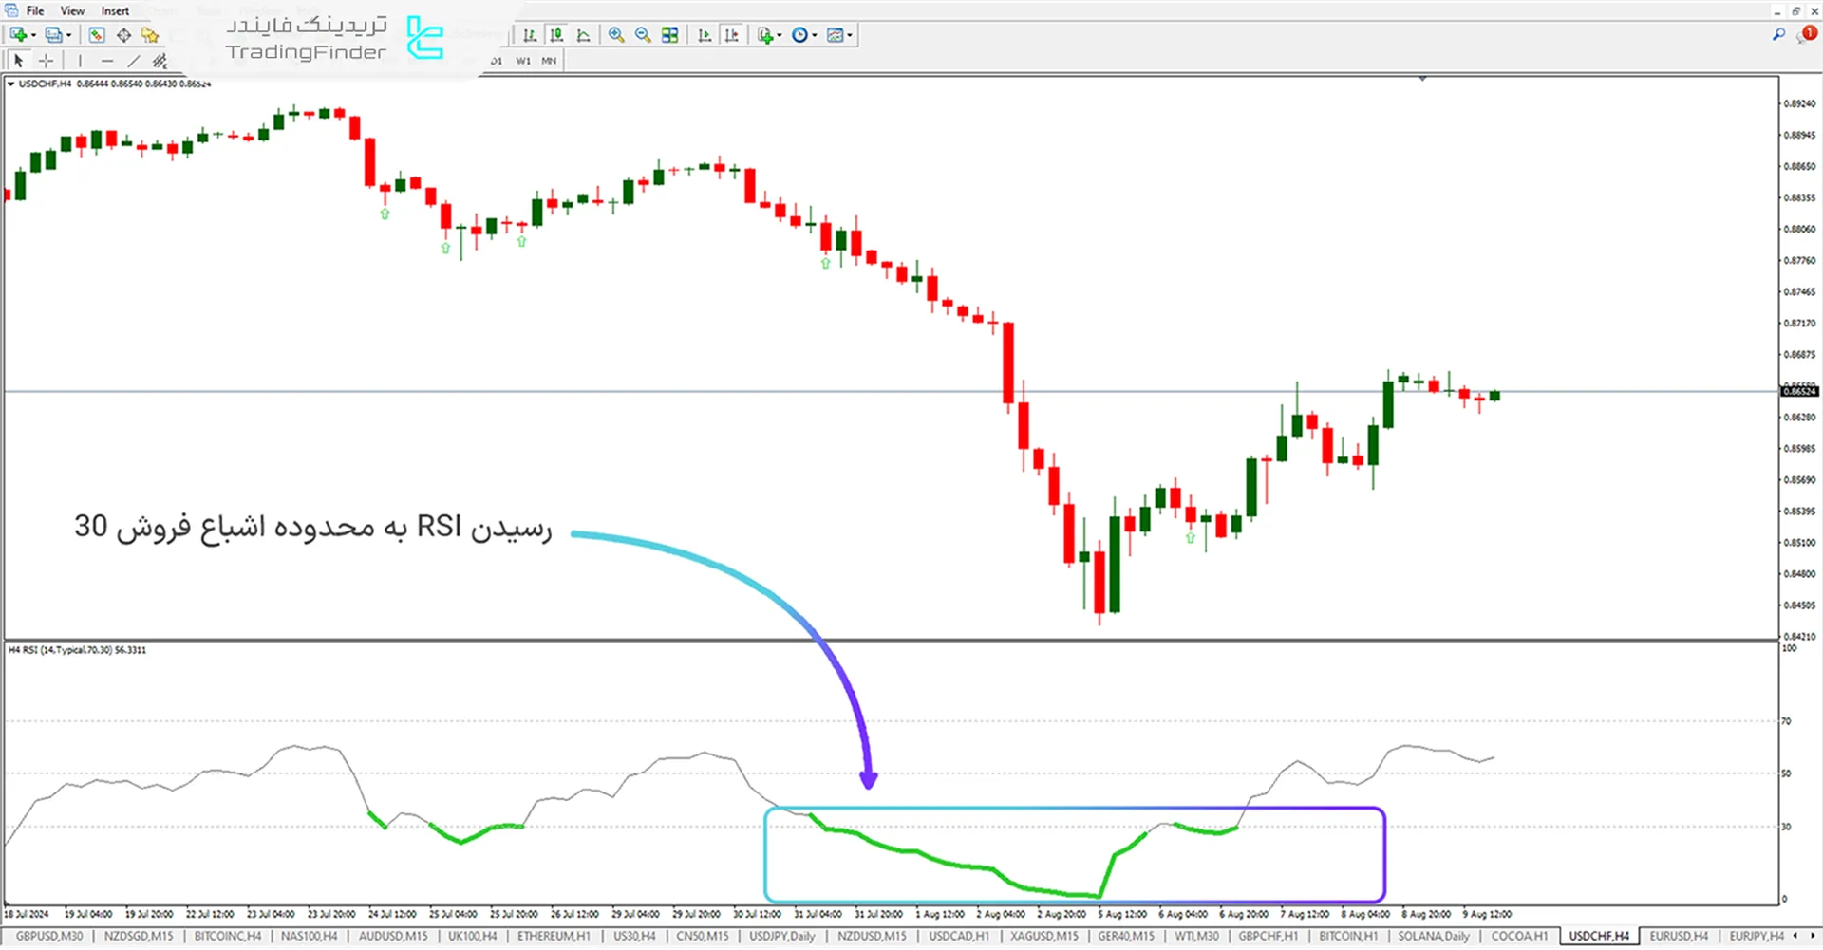The height and width of the screenshot is (950, 1823).
Task: Toggle the chart shift button
Action: pos(731,35)
